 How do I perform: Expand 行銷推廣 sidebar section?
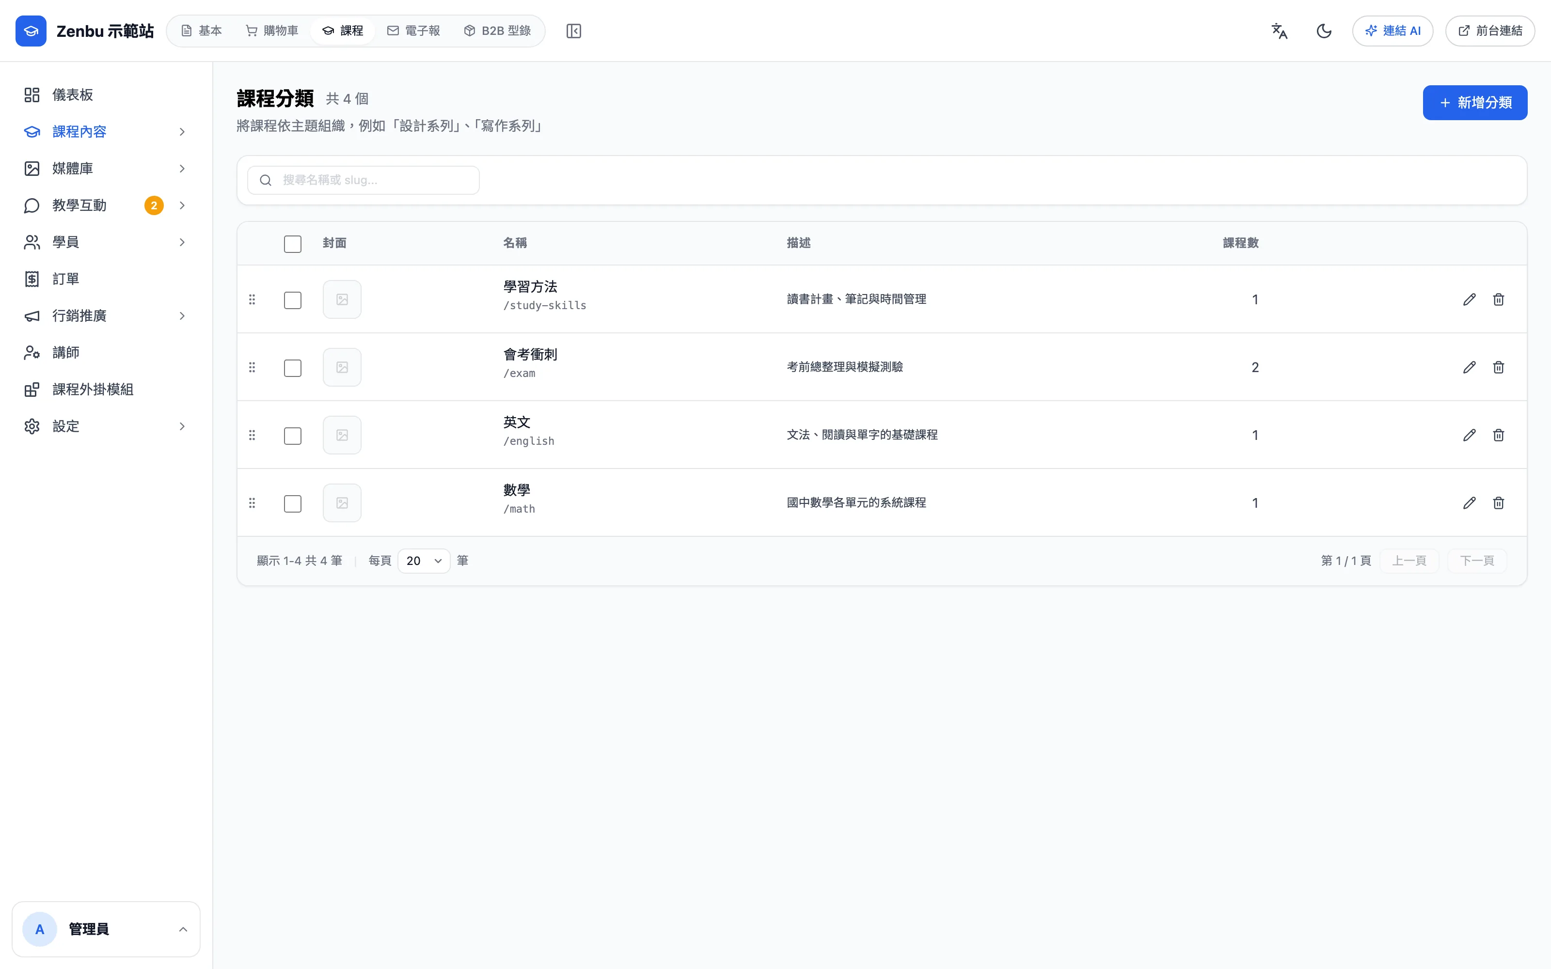click(x=106, y=316)
